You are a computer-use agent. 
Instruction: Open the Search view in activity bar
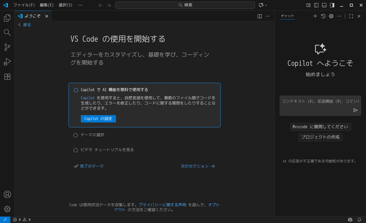(7, 33)
